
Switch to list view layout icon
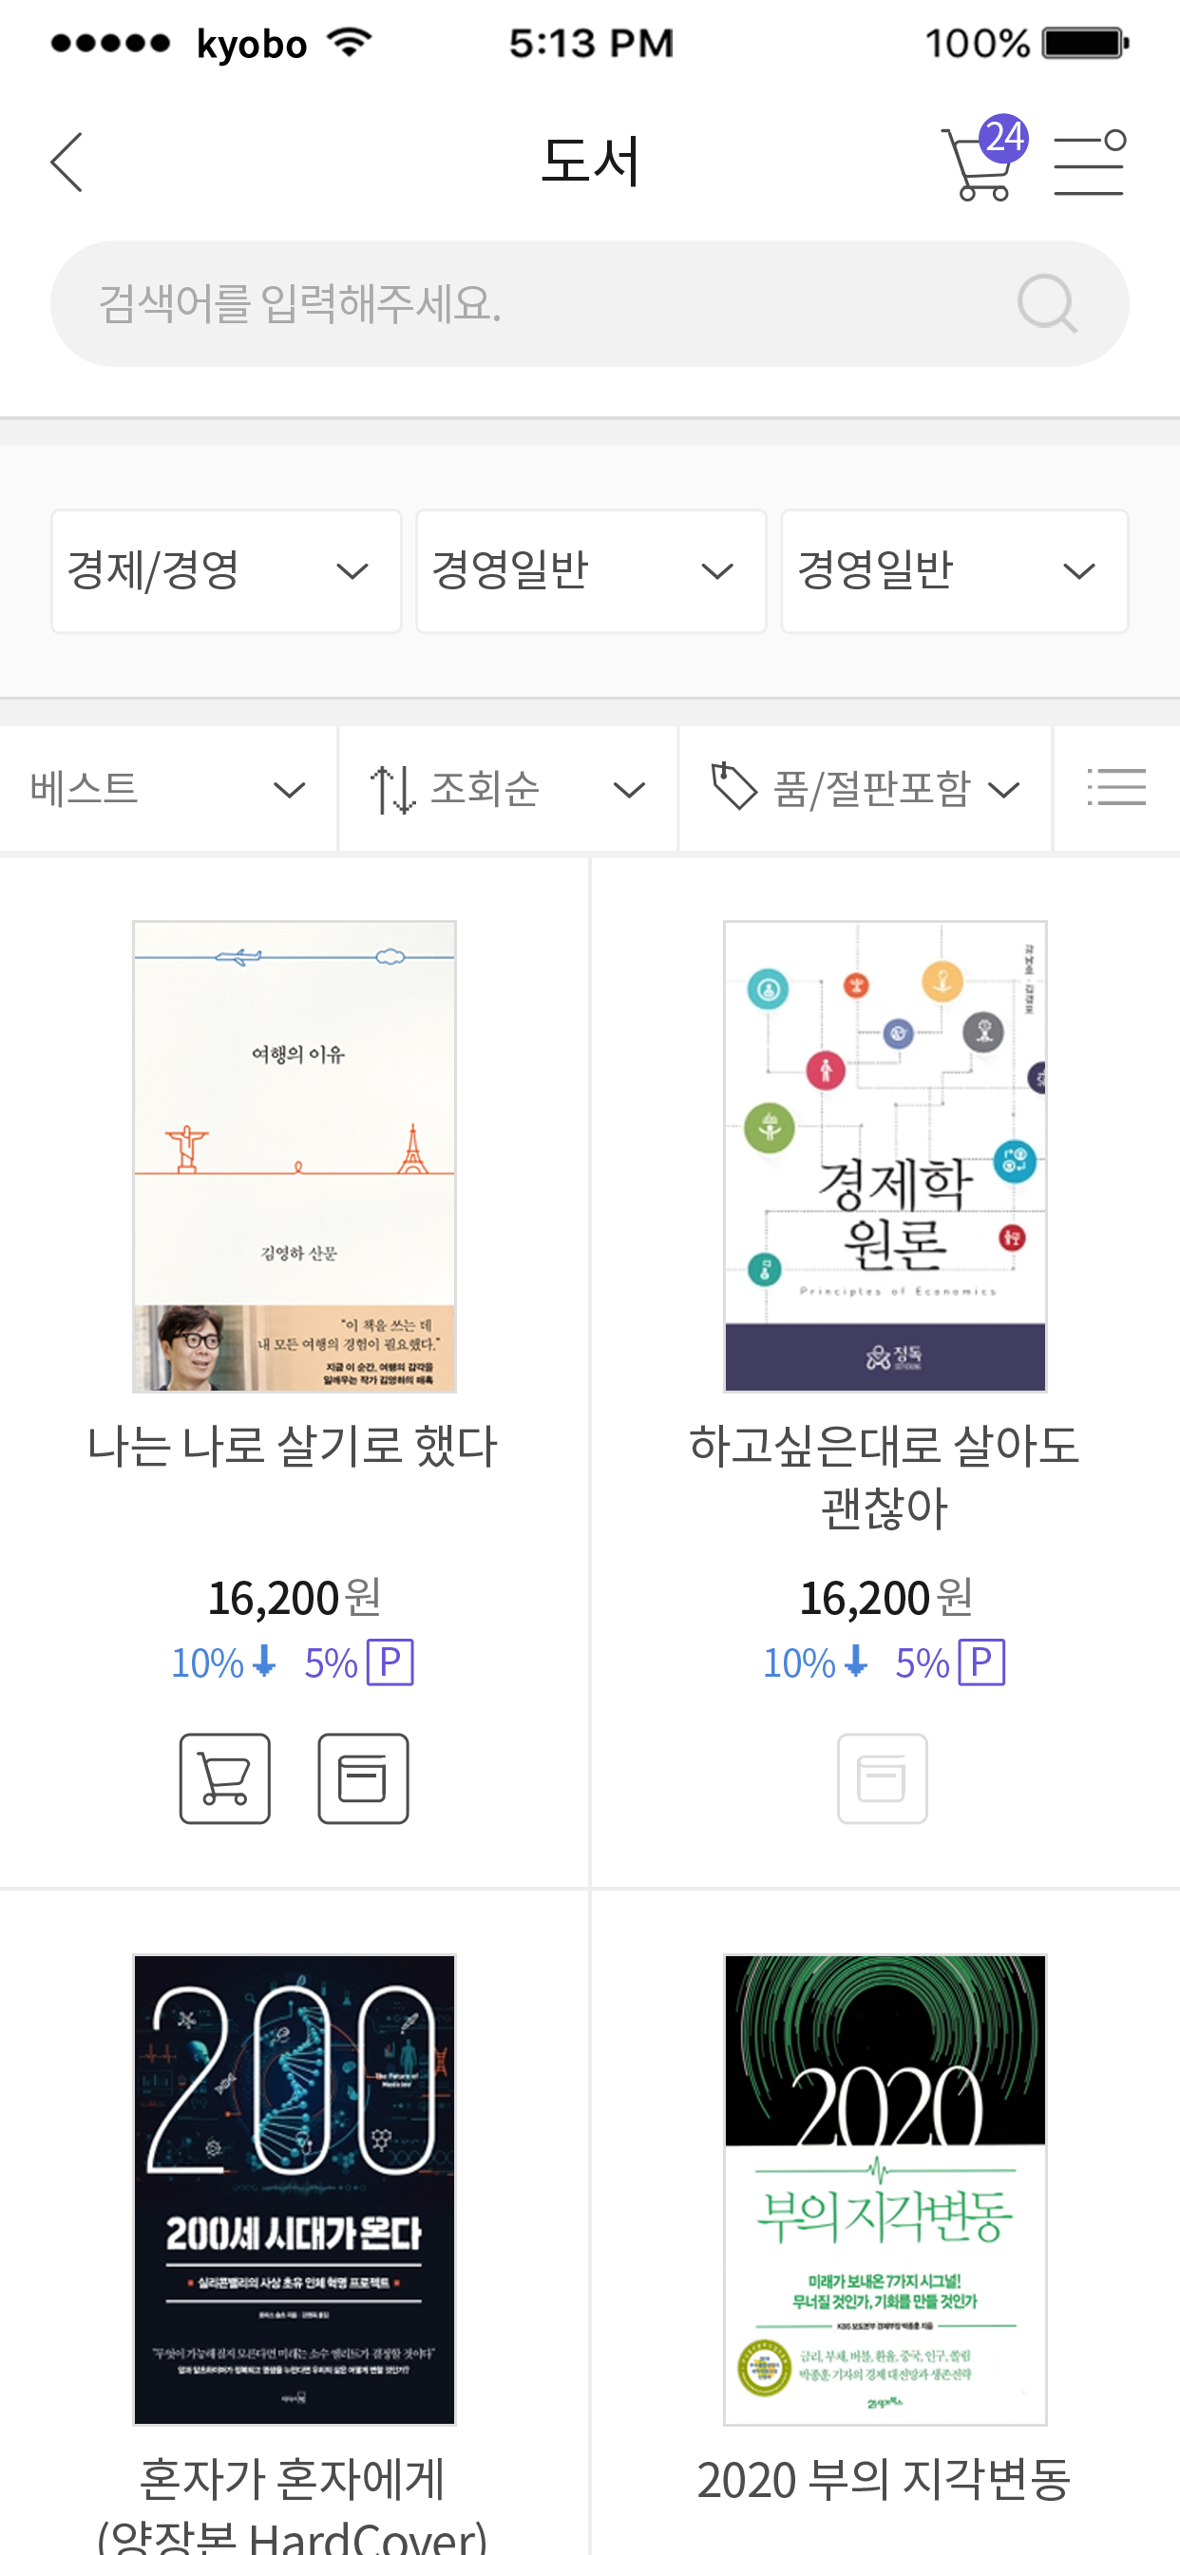[x=1115, y=789]
